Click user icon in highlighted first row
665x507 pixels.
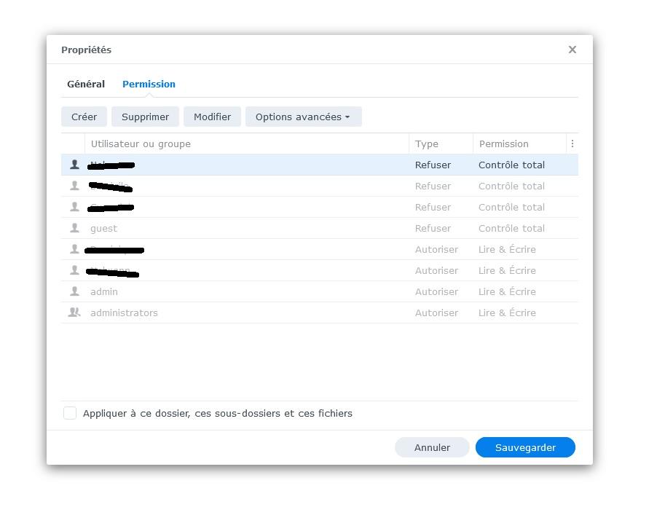74,165
